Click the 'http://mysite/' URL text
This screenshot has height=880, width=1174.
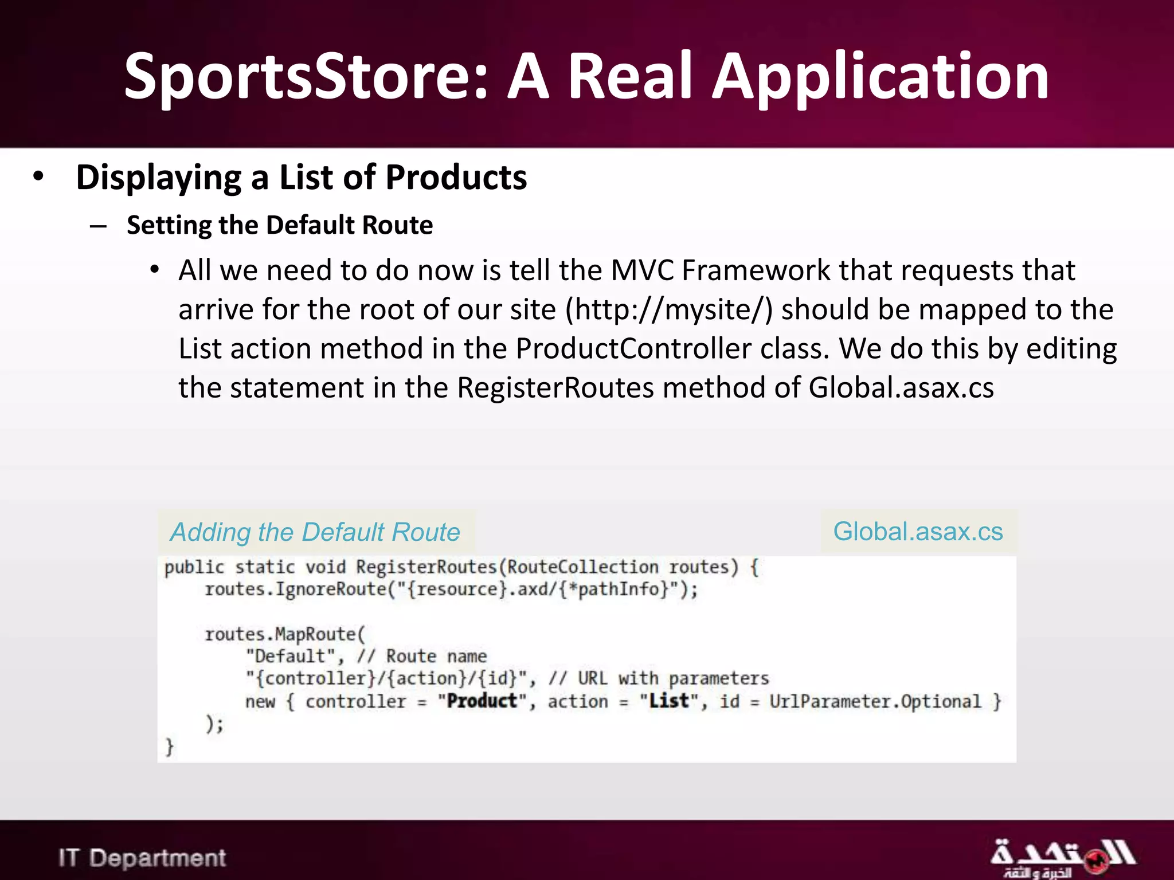pos(669,309)
